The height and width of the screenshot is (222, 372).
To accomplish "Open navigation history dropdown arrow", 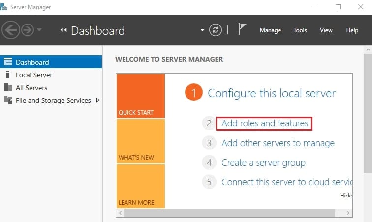I will point(39,30).
